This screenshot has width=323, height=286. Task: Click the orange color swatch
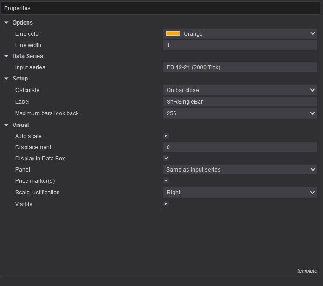pyautogui.click(x=173, y=34)
